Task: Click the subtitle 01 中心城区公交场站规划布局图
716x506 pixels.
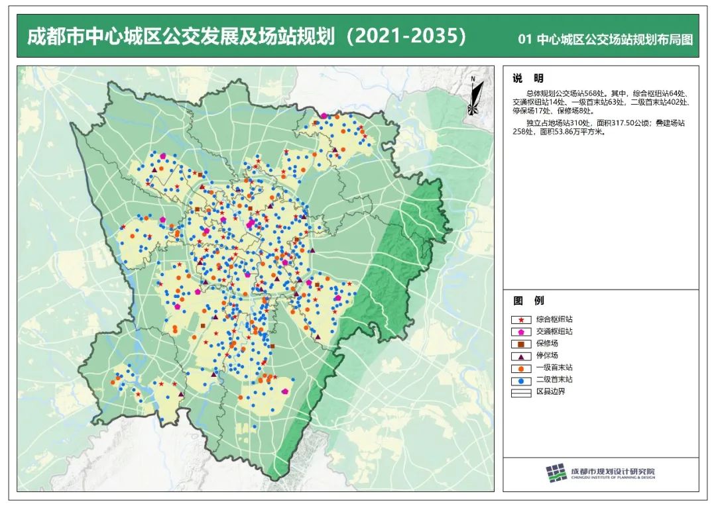Action: click(605, 39)
